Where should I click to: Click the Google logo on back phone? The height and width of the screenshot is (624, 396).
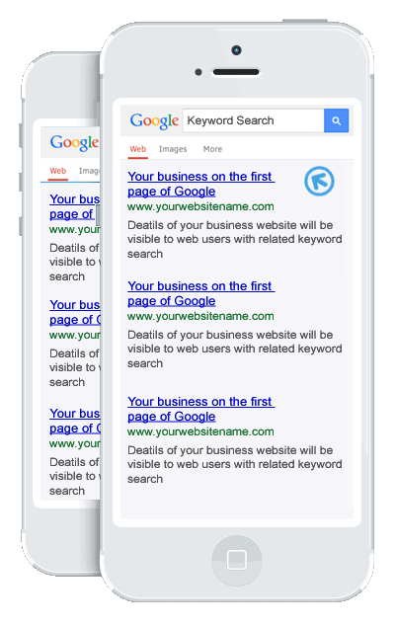[x=74, y=143]
